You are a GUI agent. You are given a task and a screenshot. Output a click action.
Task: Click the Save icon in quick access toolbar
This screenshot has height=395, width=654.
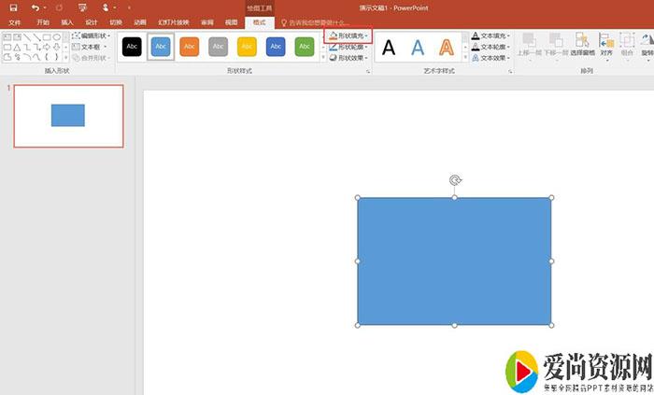pos(13,7)
